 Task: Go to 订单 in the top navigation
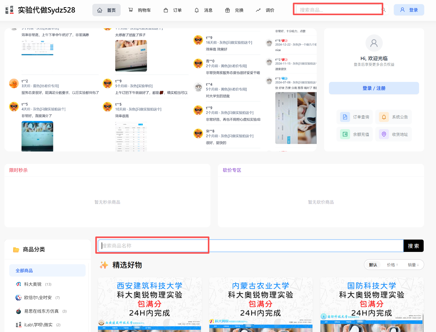(173, 10)
